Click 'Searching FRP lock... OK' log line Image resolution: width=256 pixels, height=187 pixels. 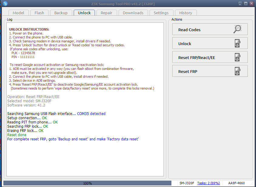click(x=28, y=126)
